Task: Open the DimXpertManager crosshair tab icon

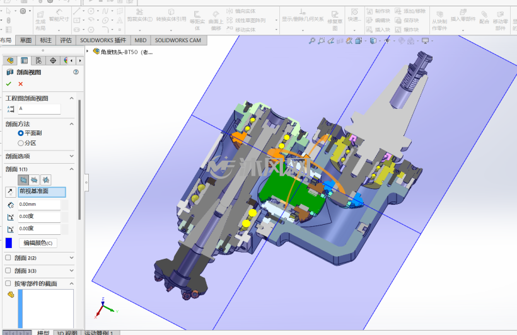Action: (x=53, y=60)
